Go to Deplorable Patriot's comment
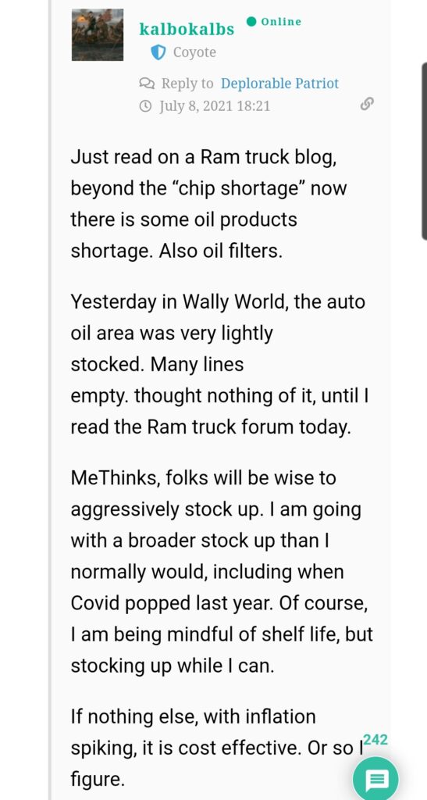The image size is (427, 800). coord(279,83)
